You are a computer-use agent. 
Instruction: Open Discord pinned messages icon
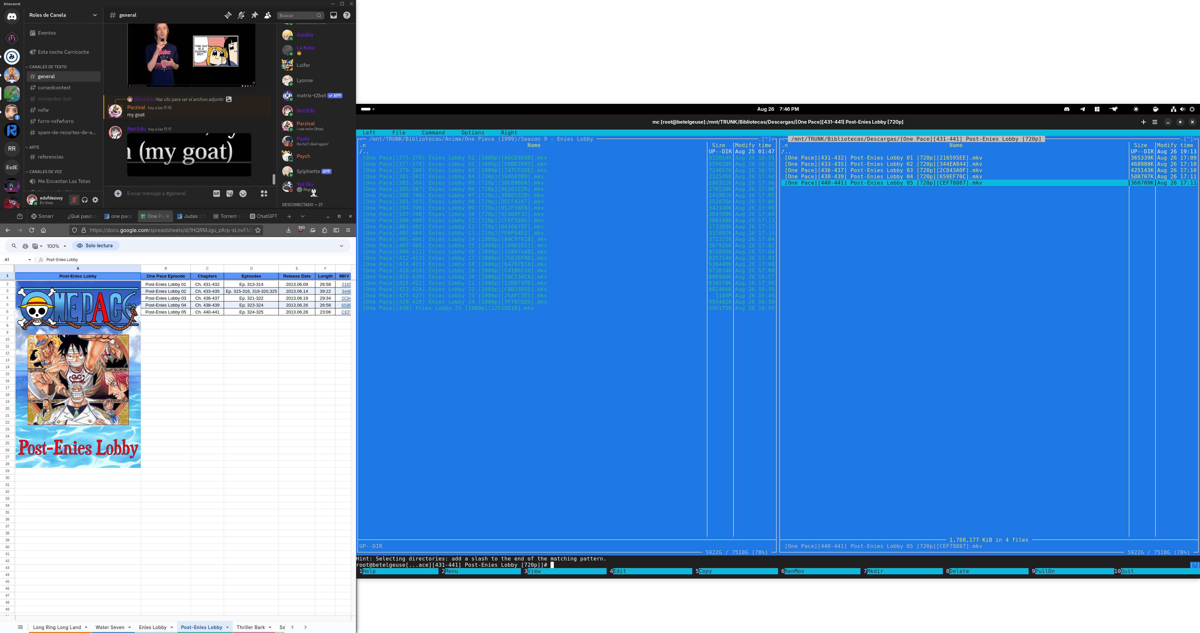pos(255,15)
